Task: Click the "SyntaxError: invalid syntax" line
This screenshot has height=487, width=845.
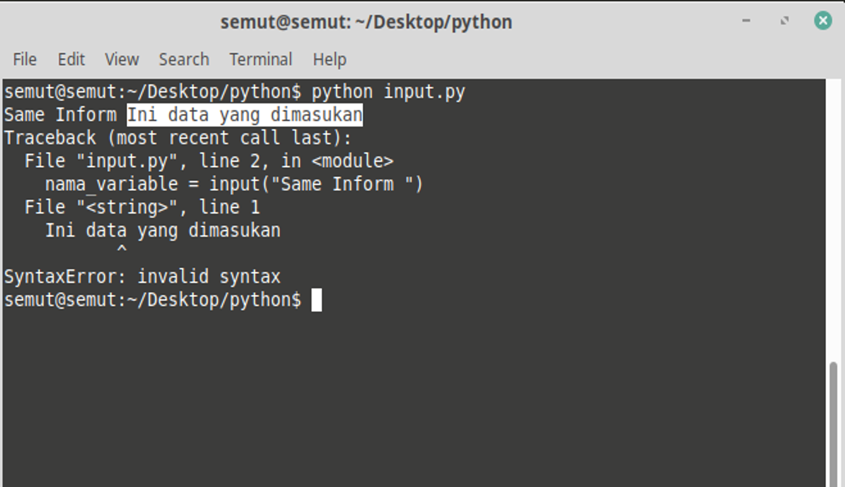Action: tap(142, 277)
